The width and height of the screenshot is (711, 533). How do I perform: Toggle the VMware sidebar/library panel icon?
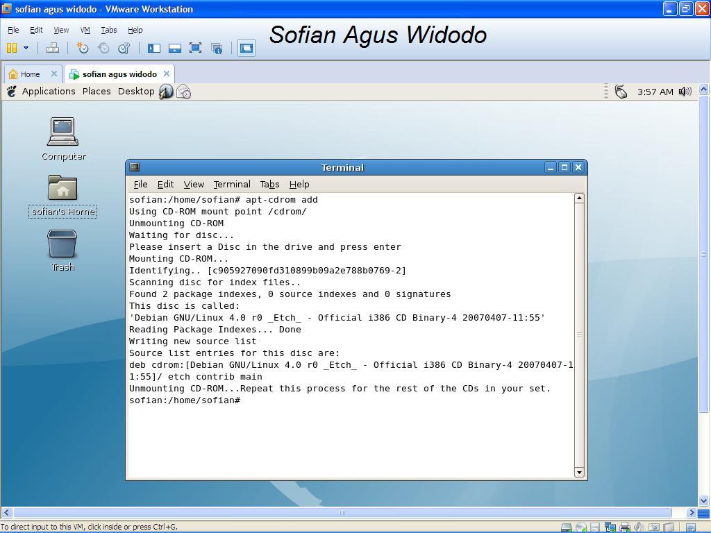154,48
